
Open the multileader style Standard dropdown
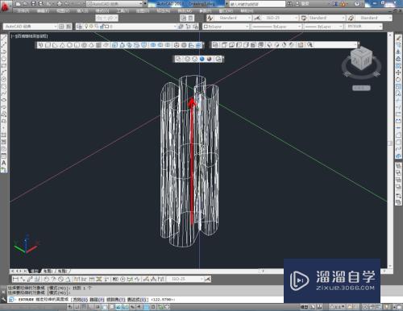click(373, 18)
